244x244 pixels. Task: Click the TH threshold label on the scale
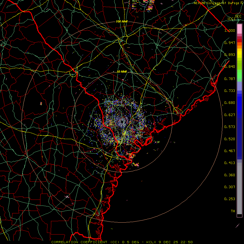[233, 211]
